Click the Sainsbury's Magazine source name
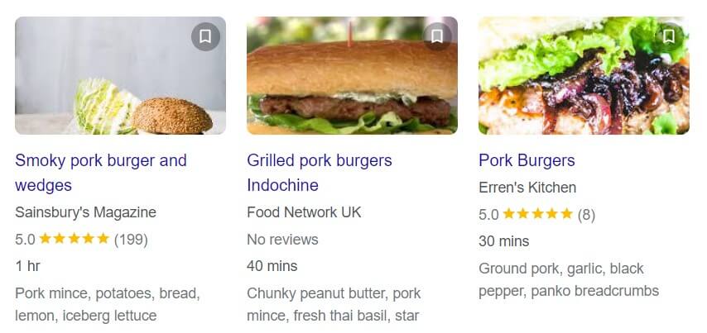The image size is (707, 333). 85,212
